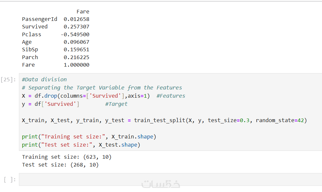
Task: Place cursor on the y = df['Survived'] line
Action: click(51, 104)
